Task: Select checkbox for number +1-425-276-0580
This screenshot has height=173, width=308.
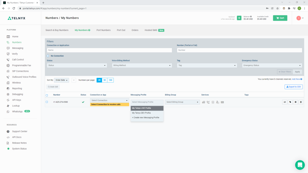Action: [x=47, y=102]
